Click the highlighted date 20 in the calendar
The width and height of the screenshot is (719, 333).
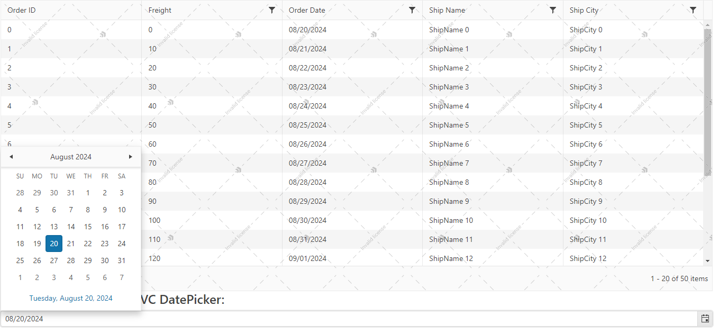click(53, 243)
